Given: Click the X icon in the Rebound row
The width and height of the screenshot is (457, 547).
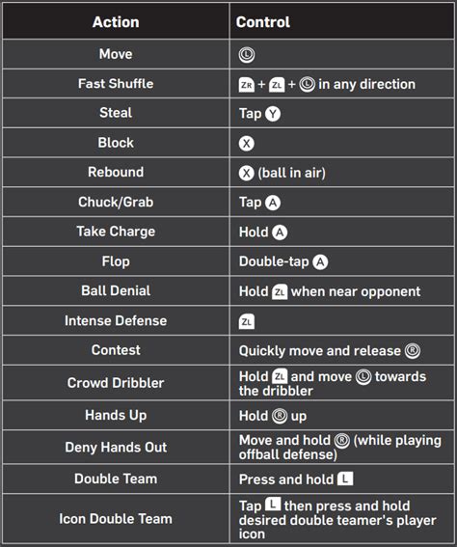Looking at the screenshot, I should 247,173.
